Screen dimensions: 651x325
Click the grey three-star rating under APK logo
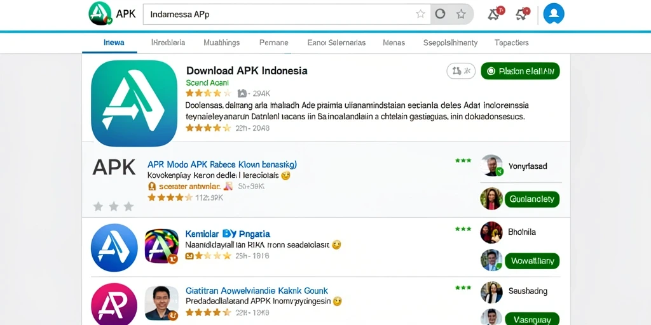tap(113, 206)
